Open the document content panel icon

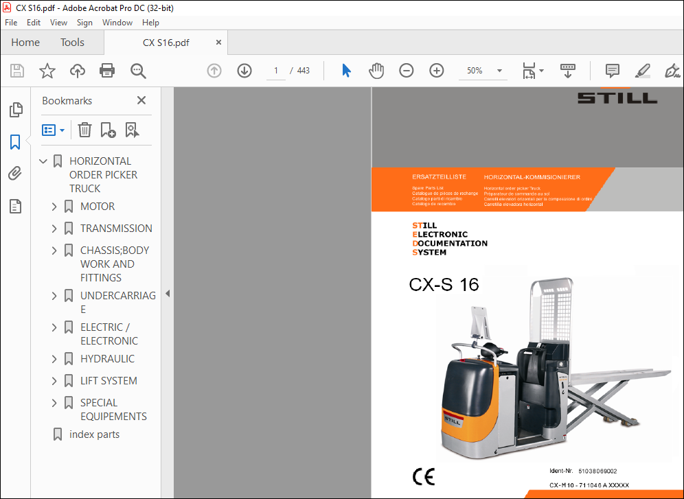point(15,206)
